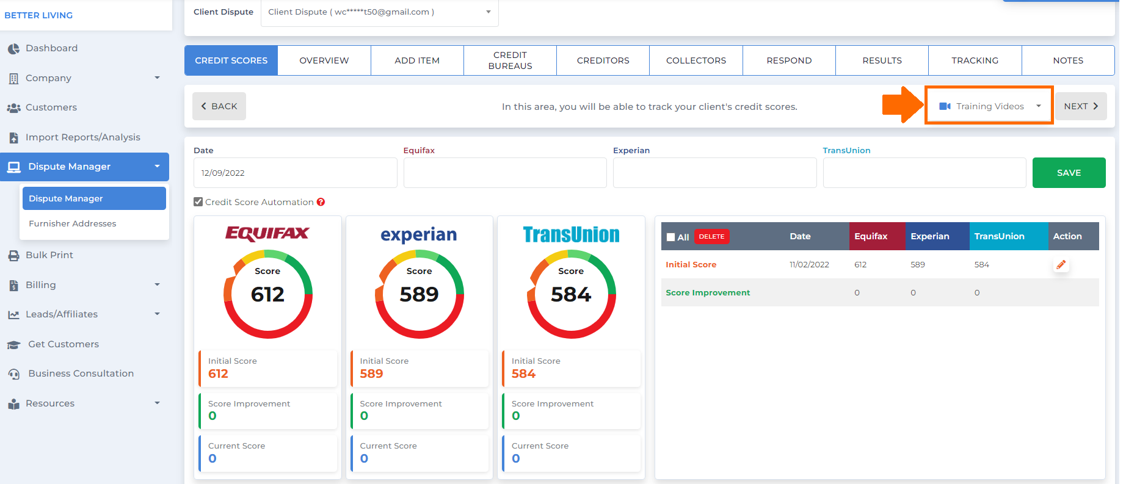
Task: Click the TransUnion logo
Action: tap(571, 235)
